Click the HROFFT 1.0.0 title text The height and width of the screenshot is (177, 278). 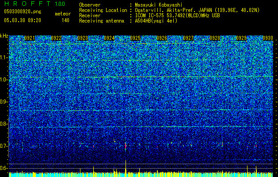34,4
